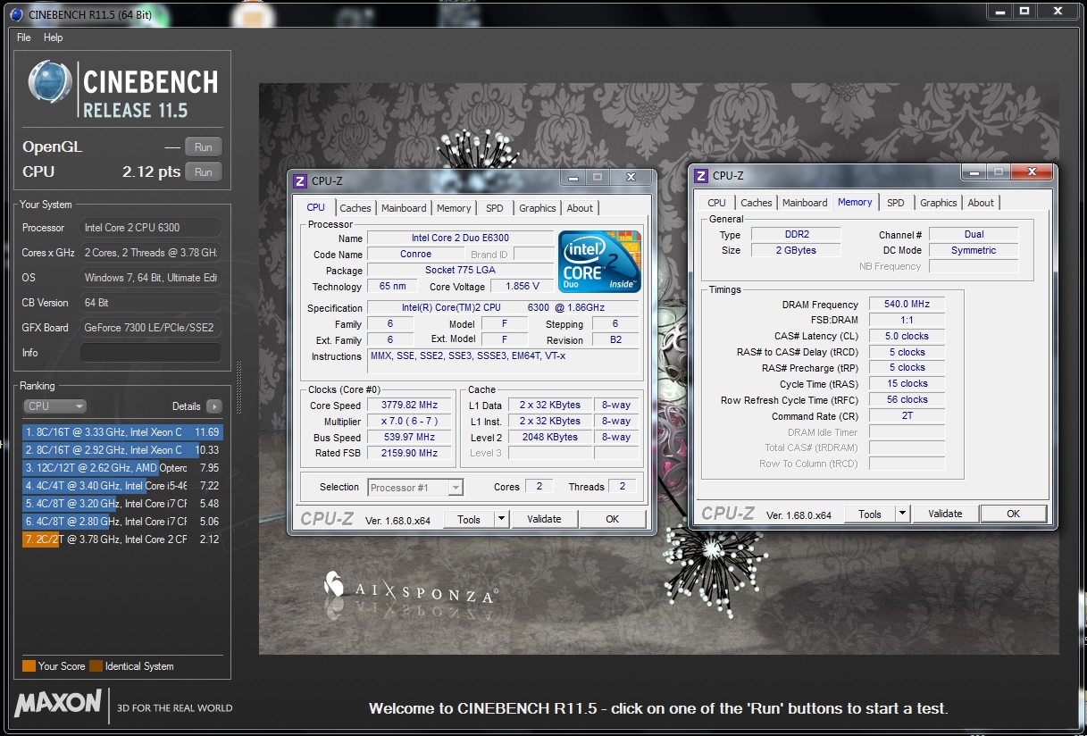Screen dimensions: 1087x736
Task: Select CPU tab in left CPU-Z window
Action: (316, 207)
